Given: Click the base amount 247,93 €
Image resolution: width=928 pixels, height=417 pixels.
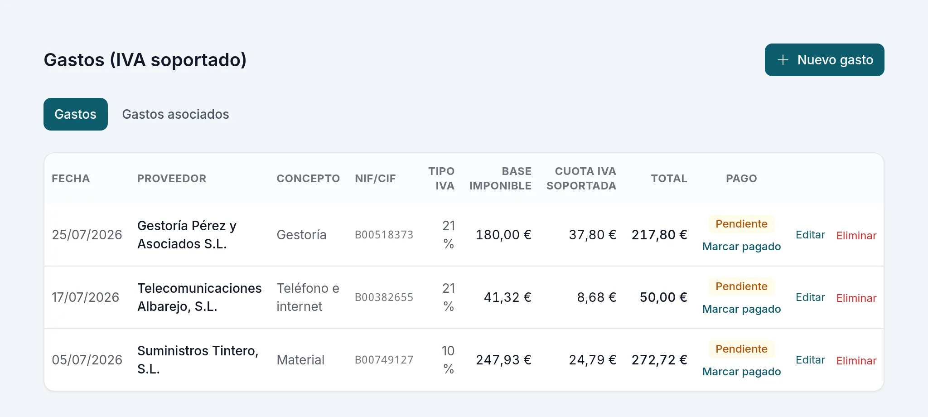Looking at the screenshot, I should tap(503, 360).
